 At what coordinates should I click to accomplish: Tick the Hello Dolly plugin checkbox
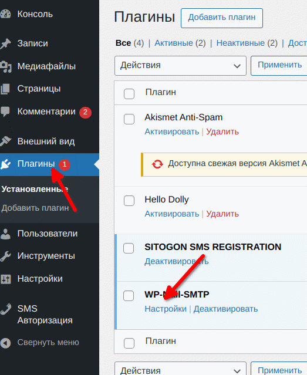(129, 201)
